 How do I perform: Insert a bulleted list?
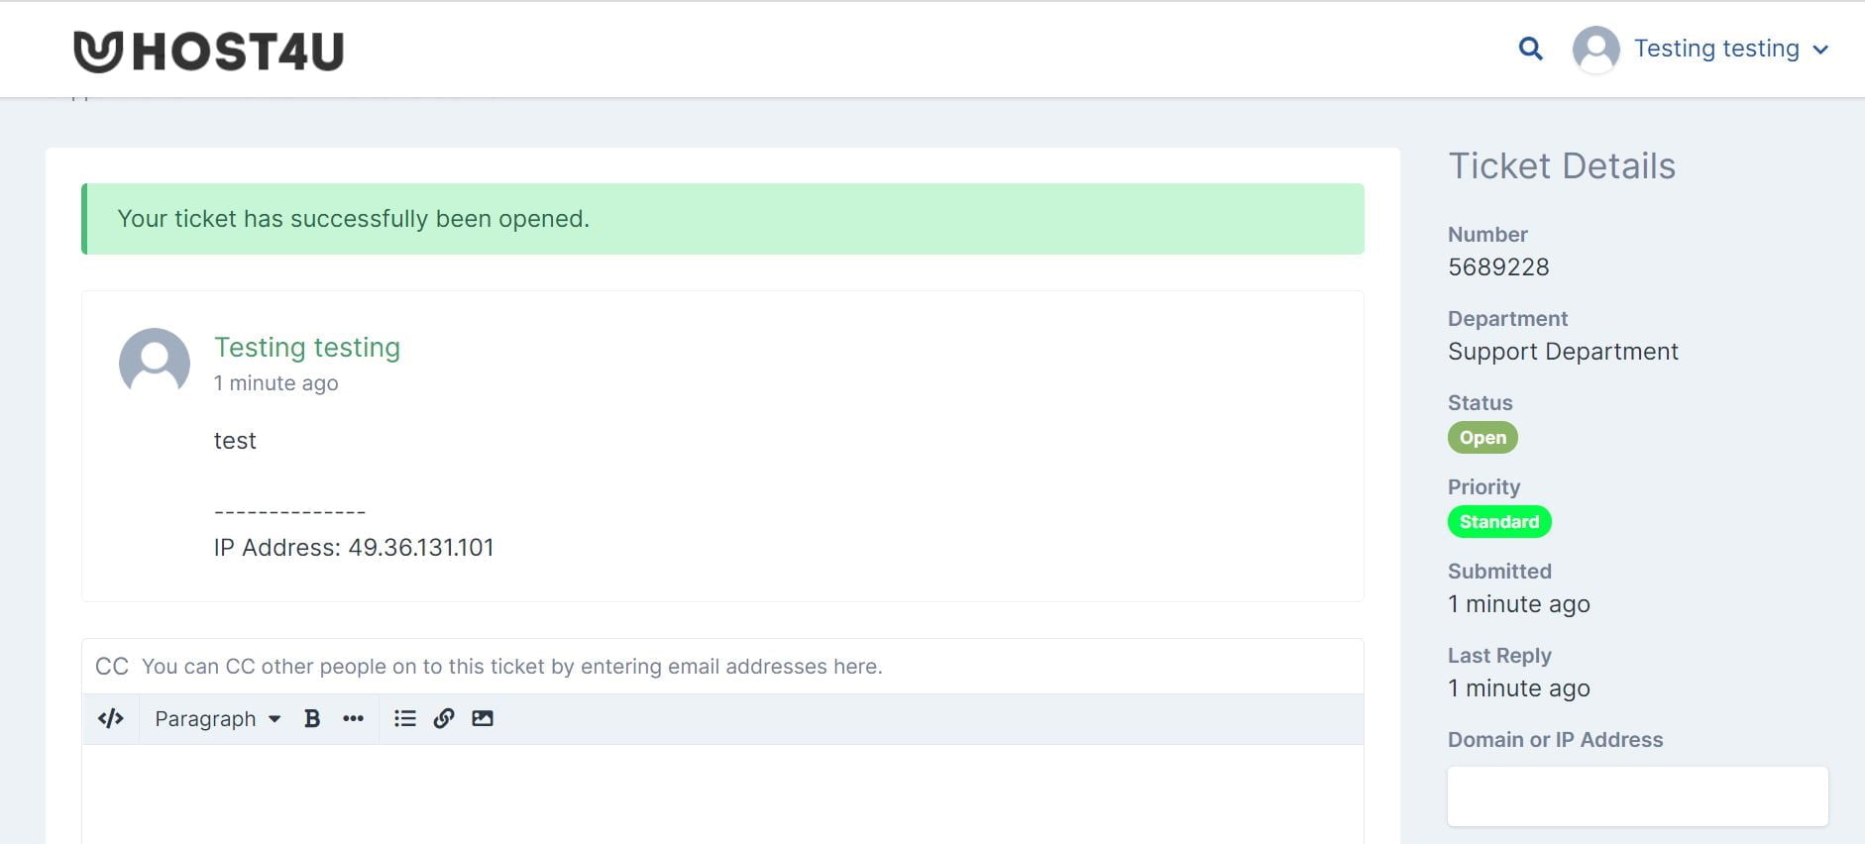(404, 718)
